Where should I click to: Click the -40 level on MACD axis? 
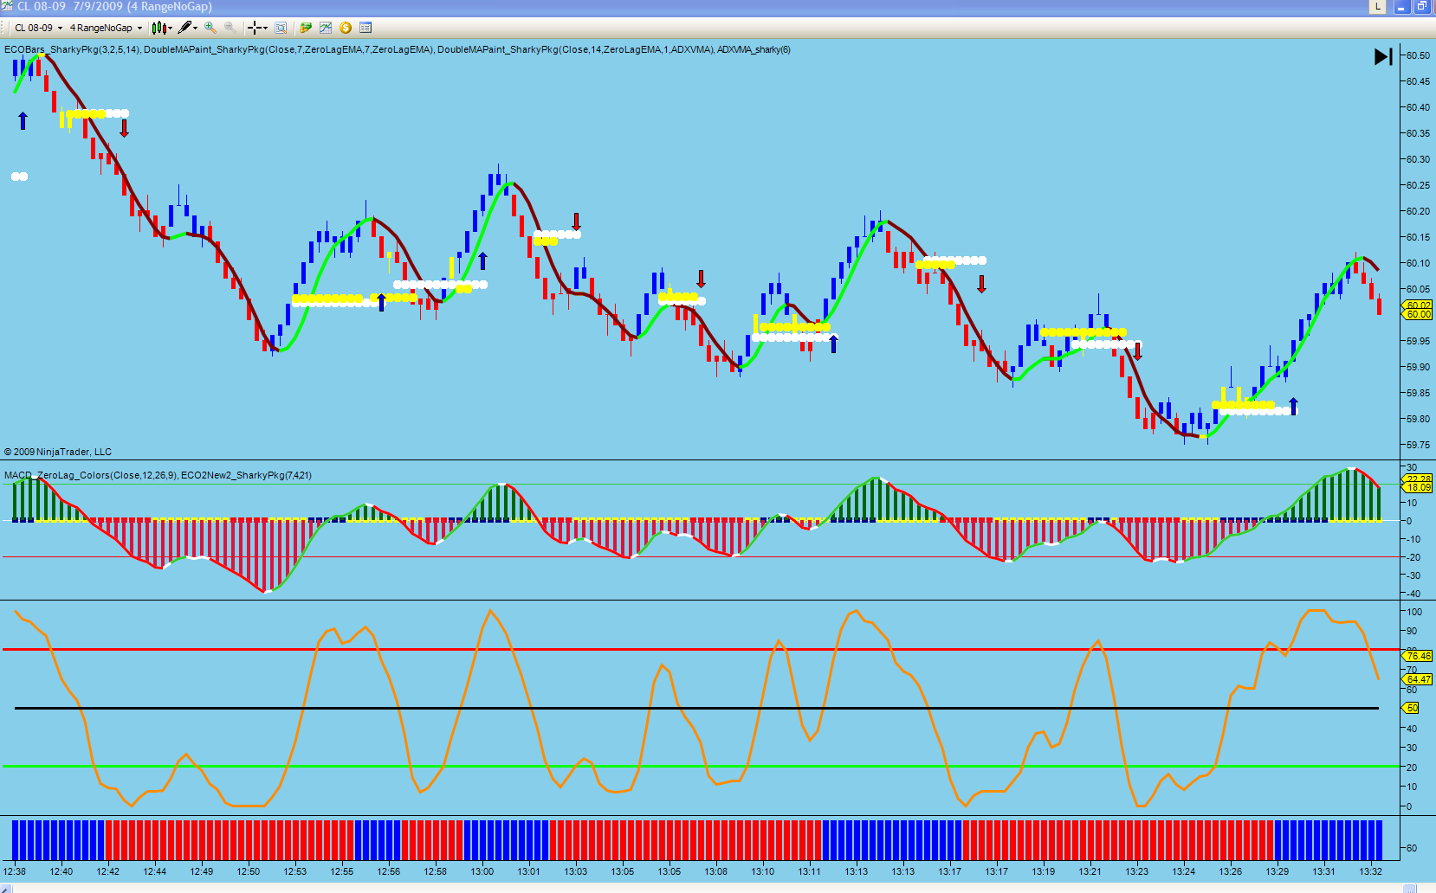point(1413,594)
